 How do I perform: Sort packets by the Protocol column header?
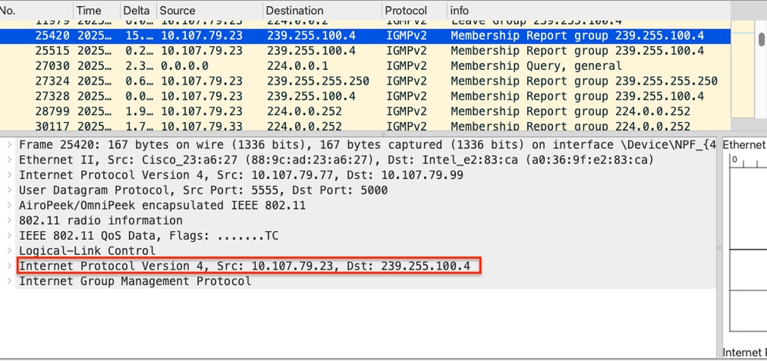pyautogui.click(x=413, y=11)
